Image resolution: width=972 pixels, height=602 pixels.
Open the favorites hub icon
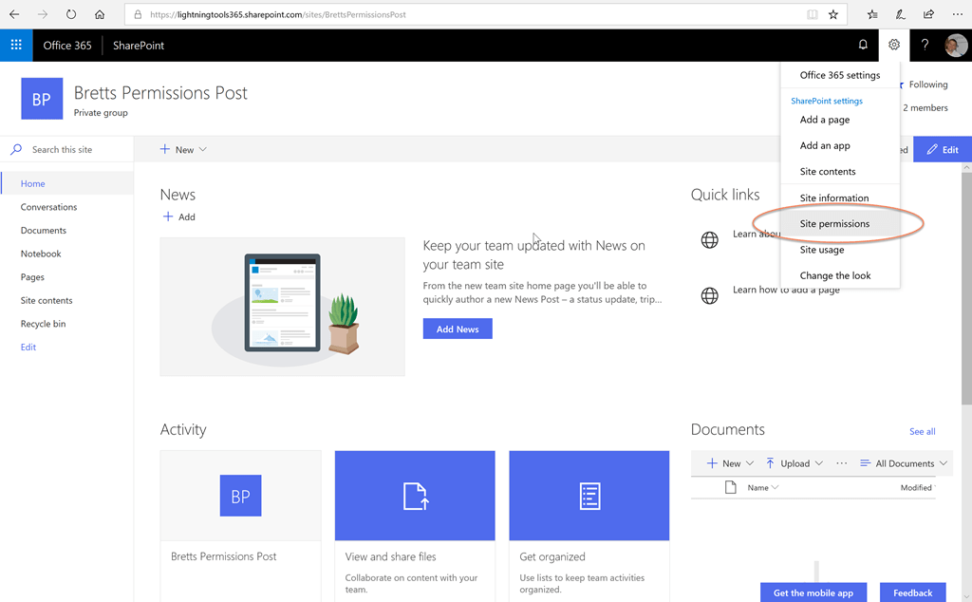(x=872, y=14)
